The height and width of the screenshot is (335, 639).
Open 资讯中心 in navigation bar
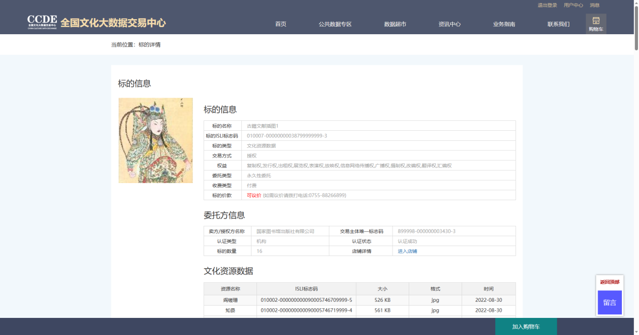[450, 24]
